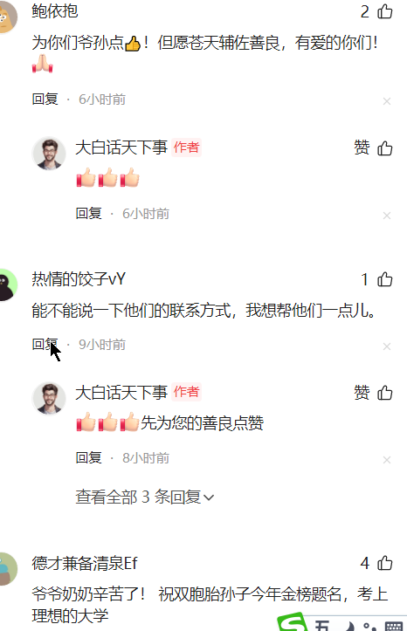Dismiss 鲍依抱's comment with the X icon
Image resolution: width=407 pixels, height=631 pixels.
[387, 101]
